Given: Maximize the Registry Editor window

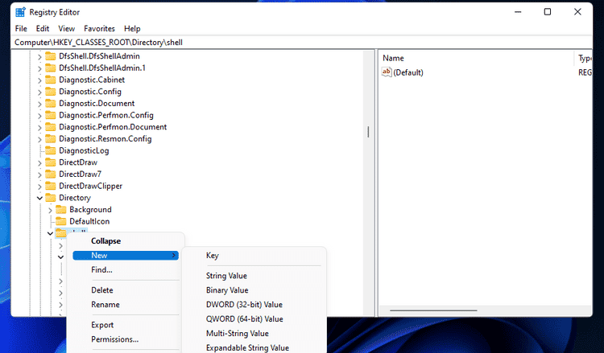Looking at the screenshot, I should click(547, 12).
